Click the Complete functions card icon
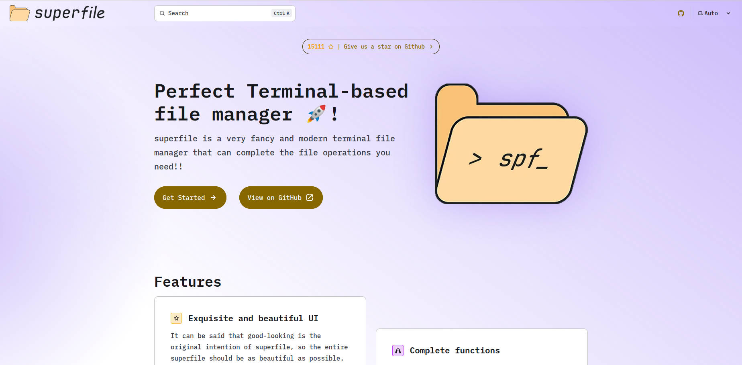 397,351
